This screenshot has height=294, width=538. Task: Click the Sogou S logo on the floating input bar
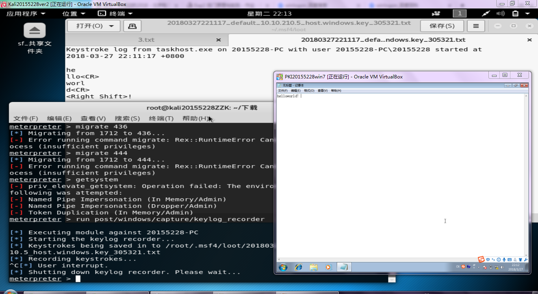click(481, 259)
